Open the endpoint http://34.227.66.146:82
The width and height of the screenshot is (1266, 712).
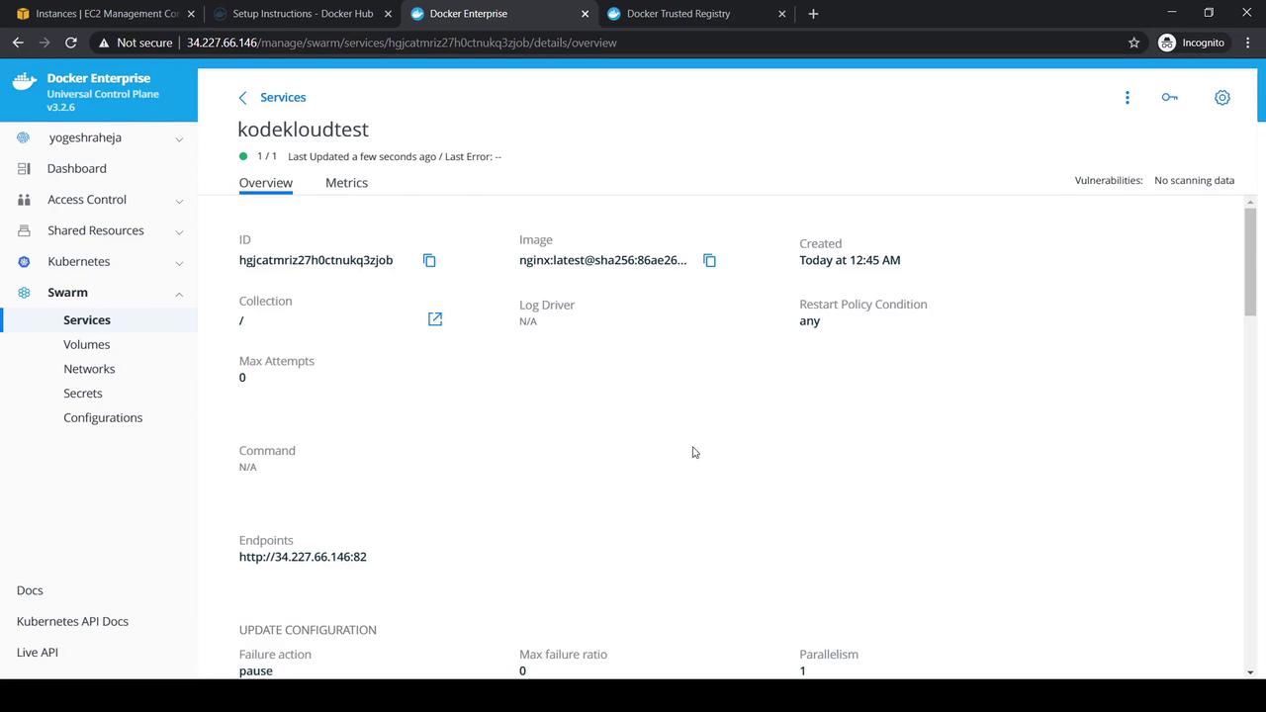tap(303, 557)
